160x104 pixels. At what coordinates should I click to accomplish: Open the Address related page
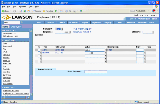coord(6,58)
